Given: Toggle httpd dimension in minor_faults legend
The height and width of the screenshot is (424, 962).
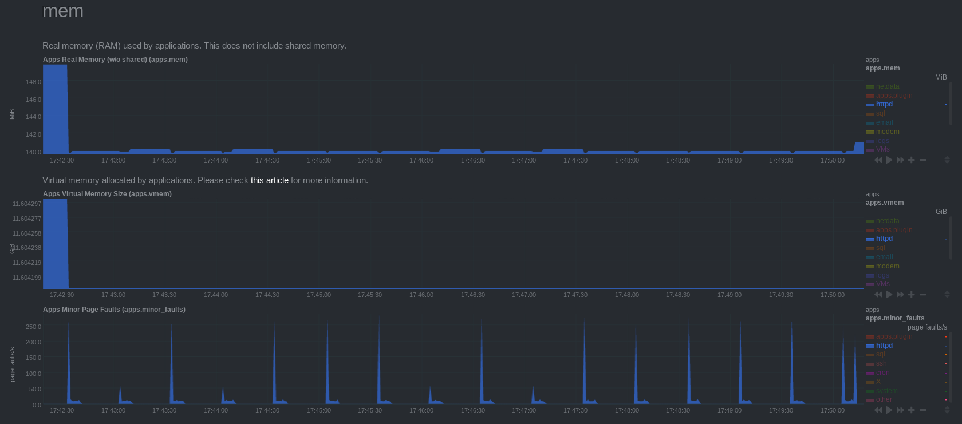Looking at the screenshot, I should point(884,346).
